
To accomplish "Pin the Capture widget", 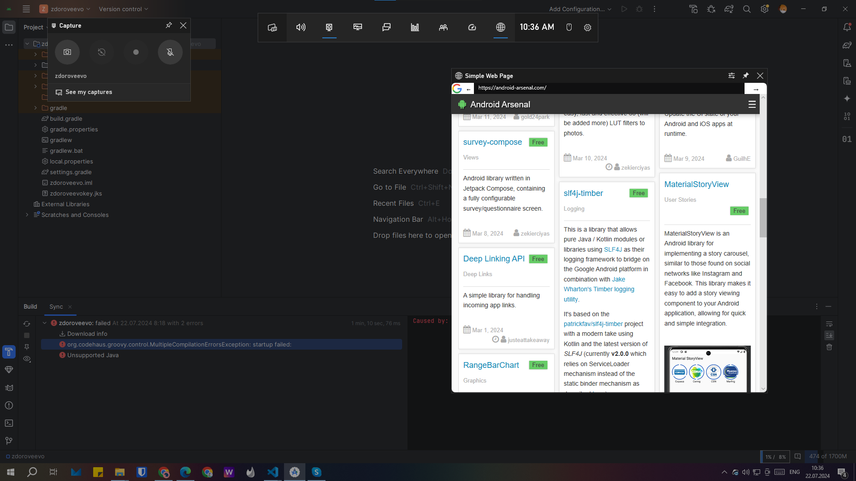I will (169, 25).
